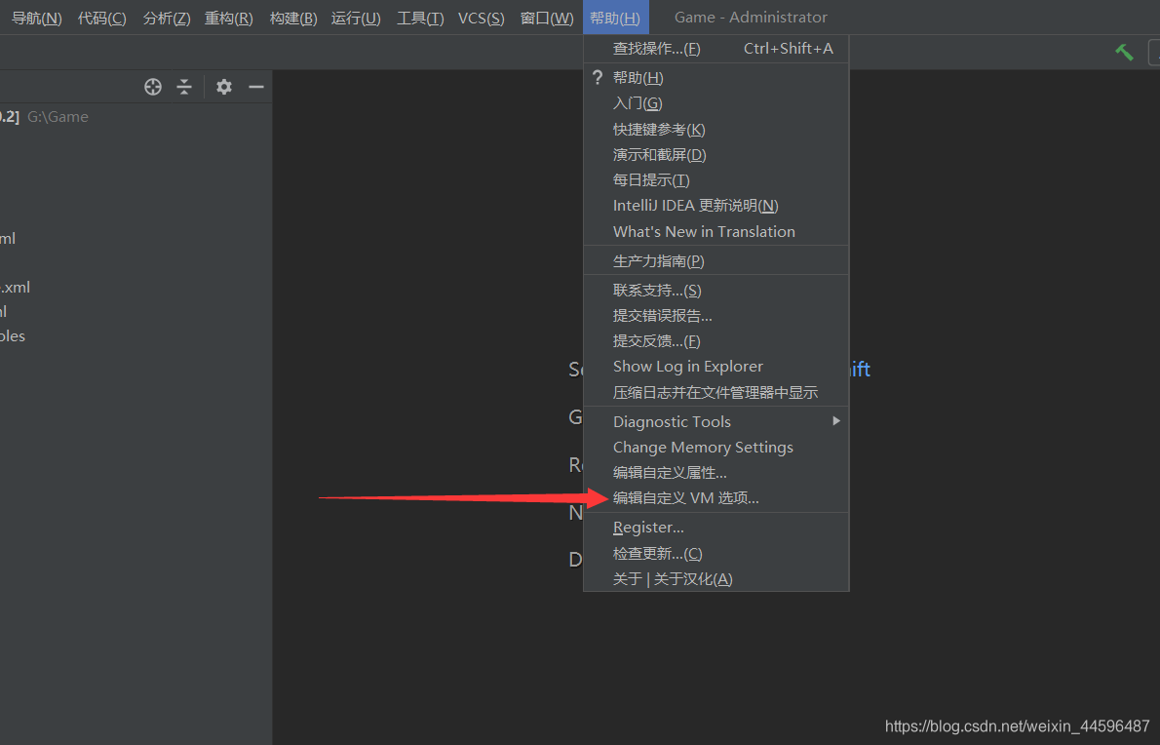Open 关于 | 关于汉化(A) entry
Image resolution: width=1160 pixels, height=745 pixels.
pos(716,578)
